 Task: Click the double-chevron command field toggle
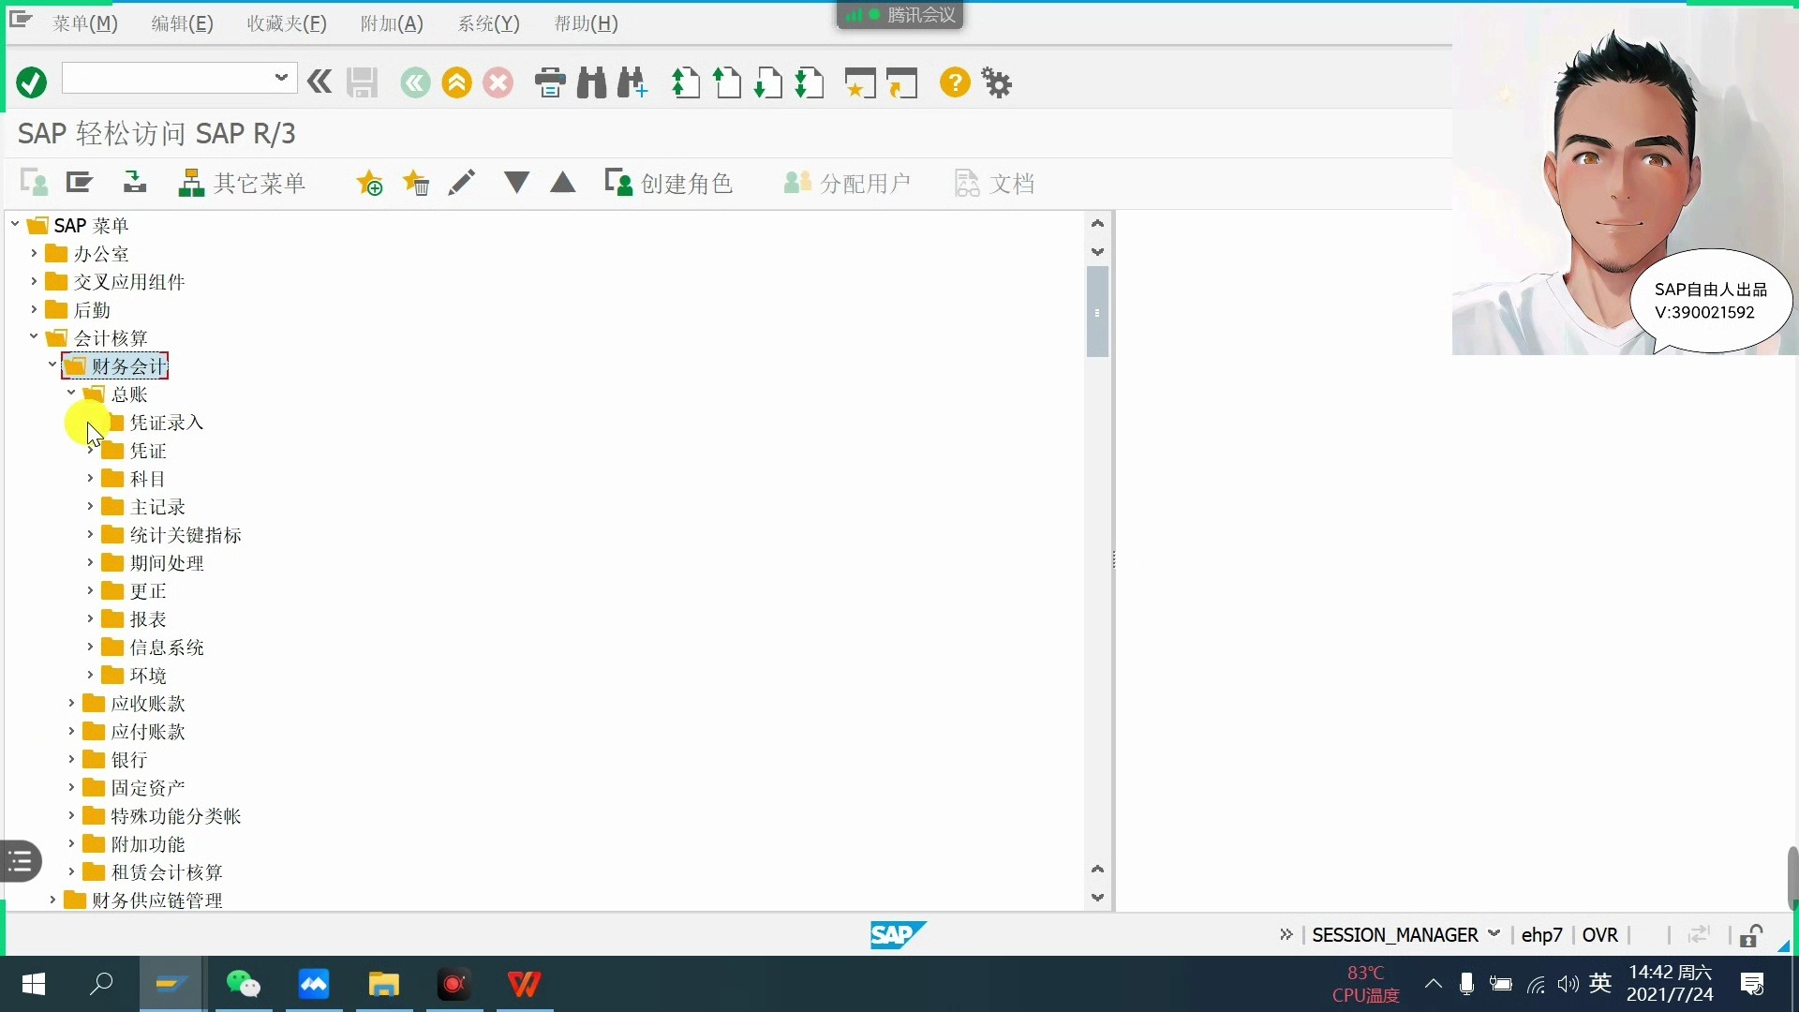(320, 82)
